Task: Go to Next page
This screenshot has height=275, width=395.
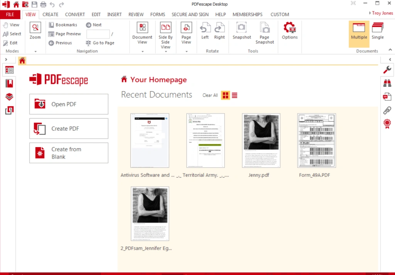Action: tap(94, 25)
